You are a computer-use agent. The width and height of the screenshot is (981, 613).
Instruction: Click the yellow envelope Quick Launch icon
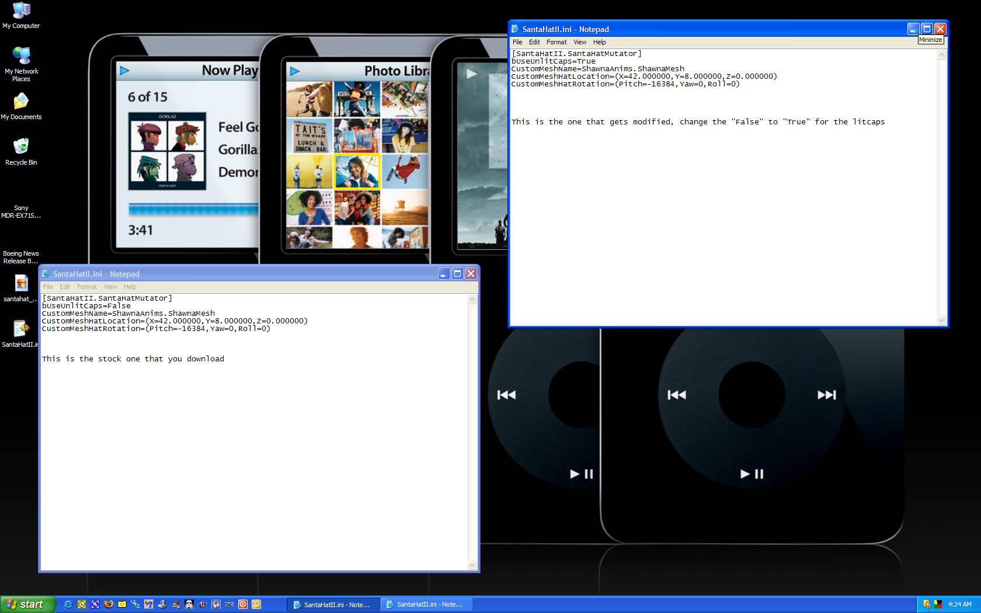click(122, 604)
